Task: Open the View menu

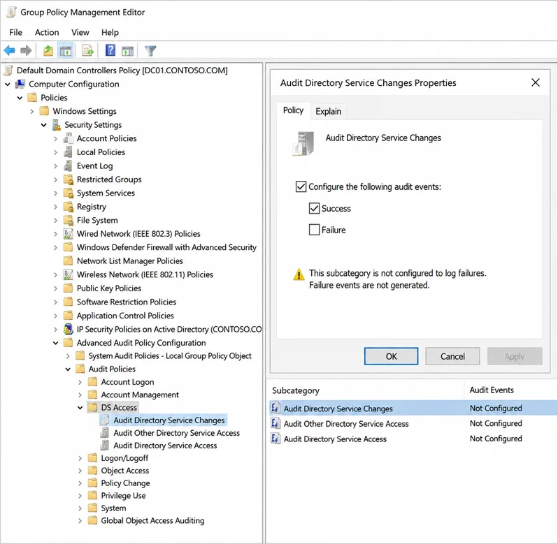Action: 80,32
